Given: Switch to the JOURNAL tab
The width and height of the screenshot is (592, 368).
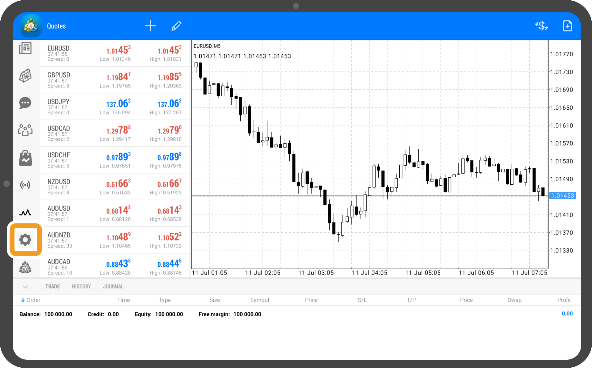Looking at the screenshot, I should pyautogui.click(x=113, y=287).
